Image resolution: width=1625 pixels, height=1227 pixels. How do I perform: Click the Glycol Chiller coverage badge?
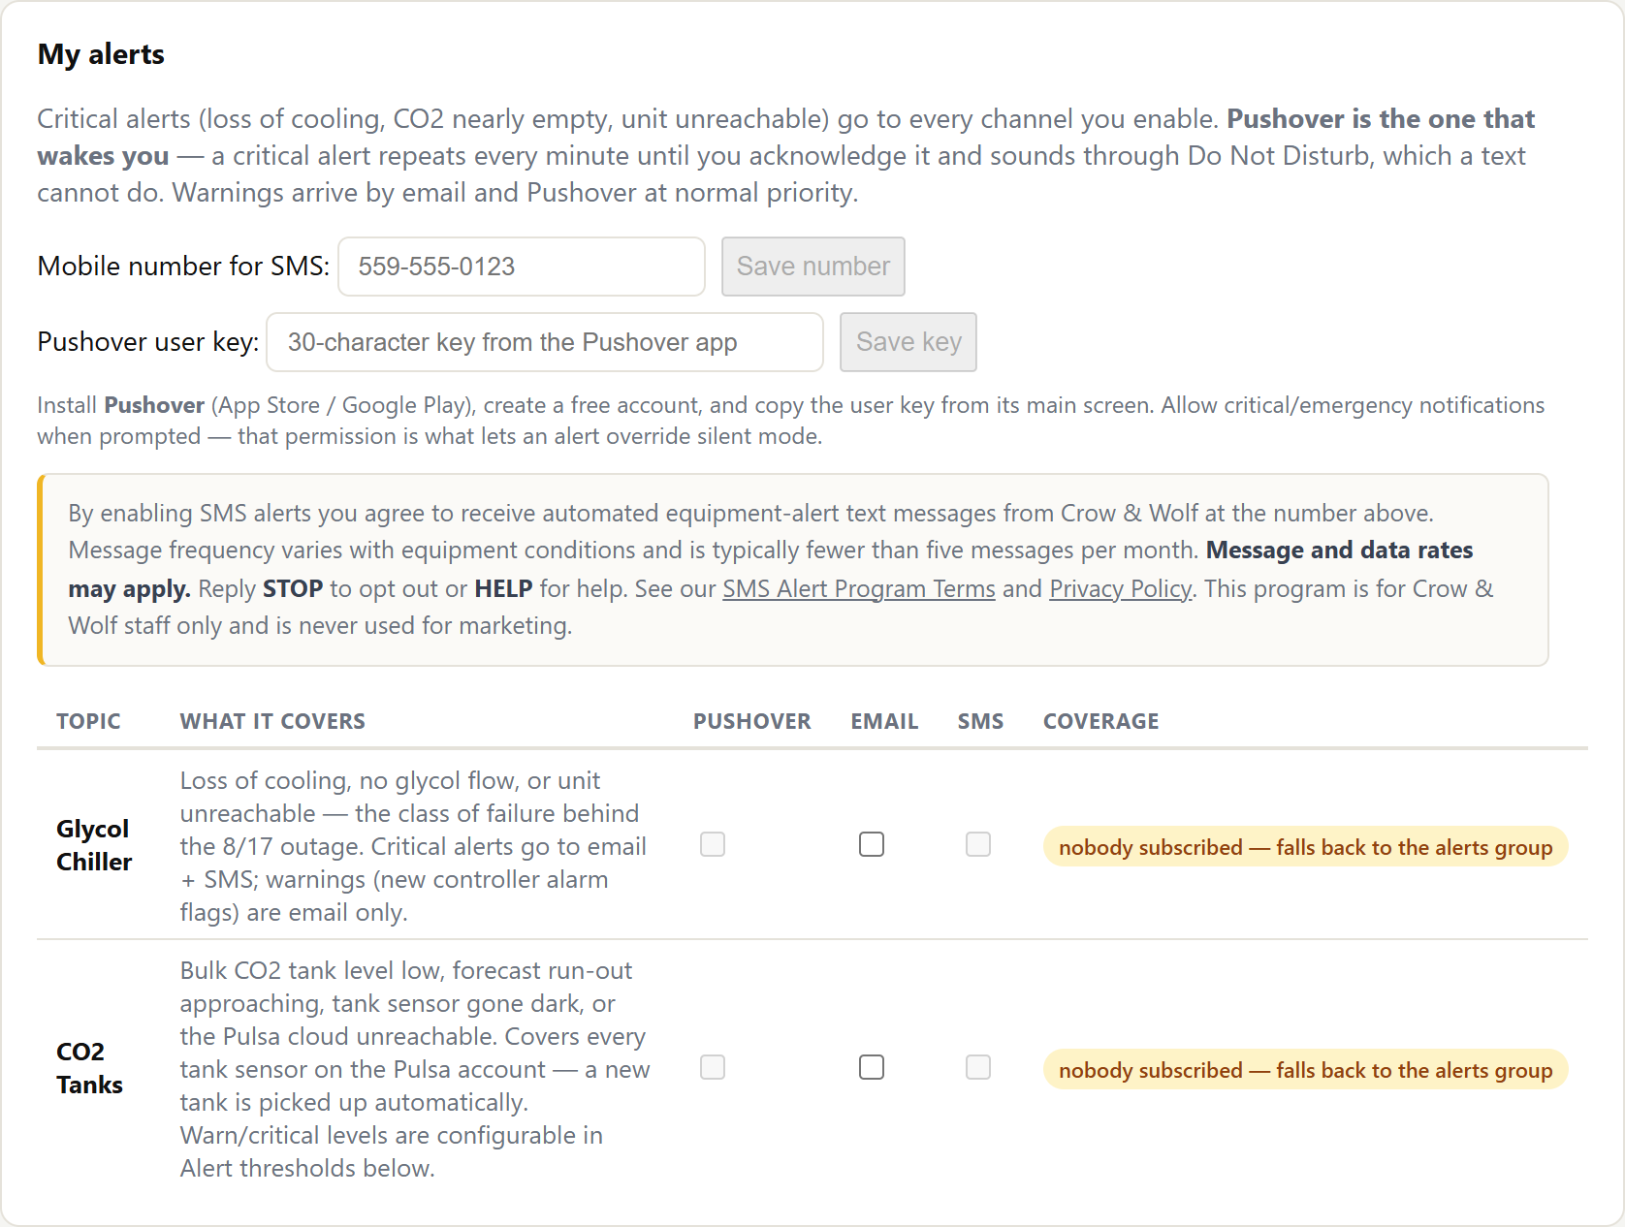(x=1305, y=847)
